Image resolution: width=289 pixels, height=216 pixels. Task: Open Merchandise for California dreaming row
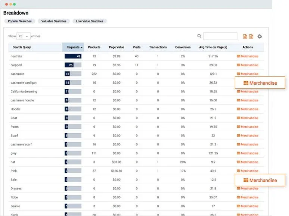point(248,91)
